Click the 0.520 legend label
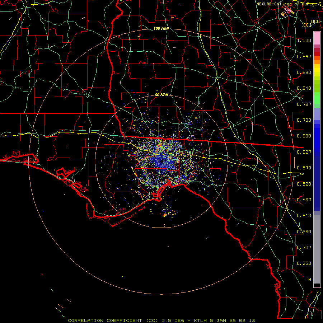The image size is (323, 323). tap(304, 184)
